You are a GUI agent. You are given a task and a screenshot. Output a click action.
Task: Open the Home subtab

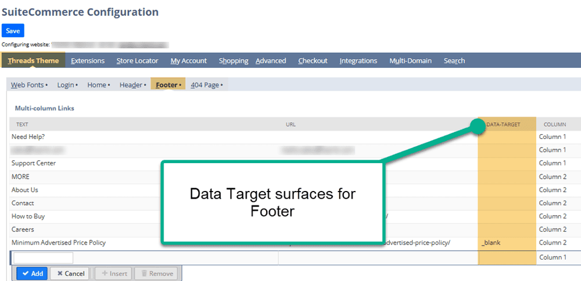pos(99,85)
